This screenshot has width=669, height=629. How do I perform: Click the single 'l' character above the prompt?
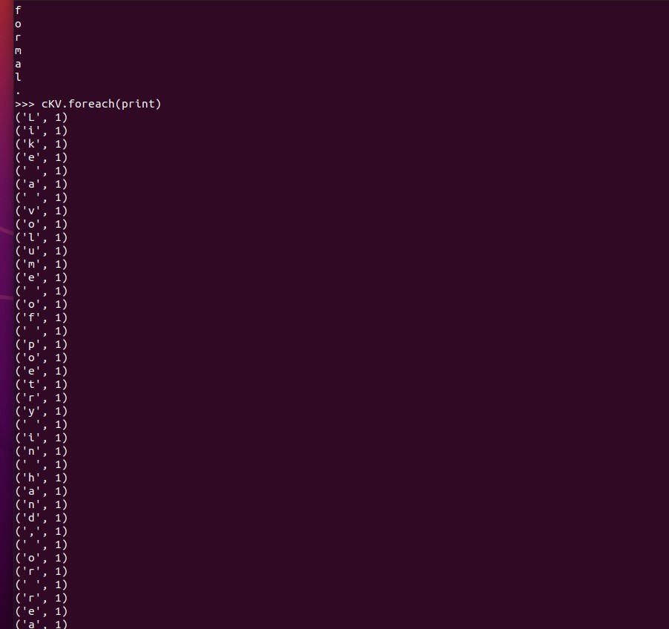coord(19,77)
